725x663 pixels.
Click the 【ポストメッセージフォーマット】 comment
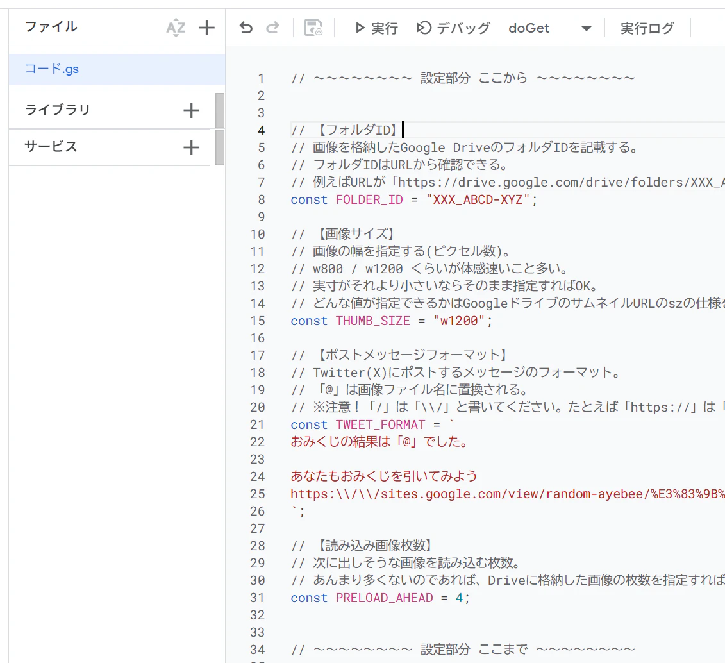point(401,355)
